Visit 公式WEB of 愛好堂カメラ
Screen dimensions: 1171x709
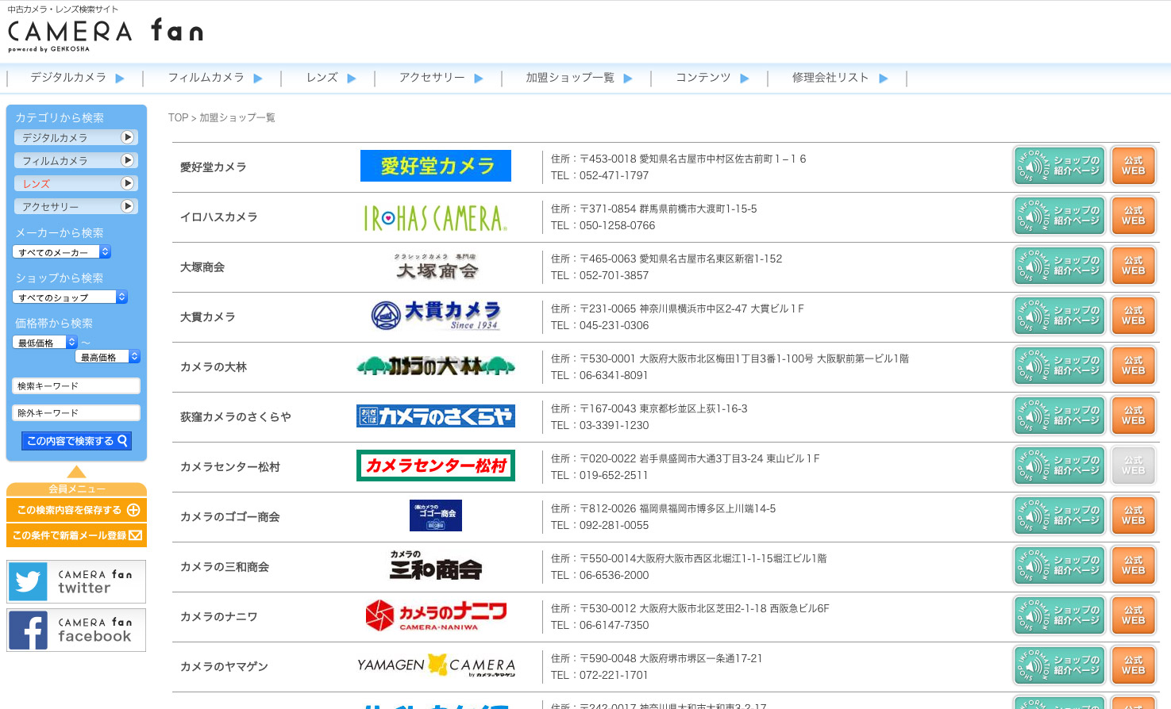click(x=1134, y=166)
